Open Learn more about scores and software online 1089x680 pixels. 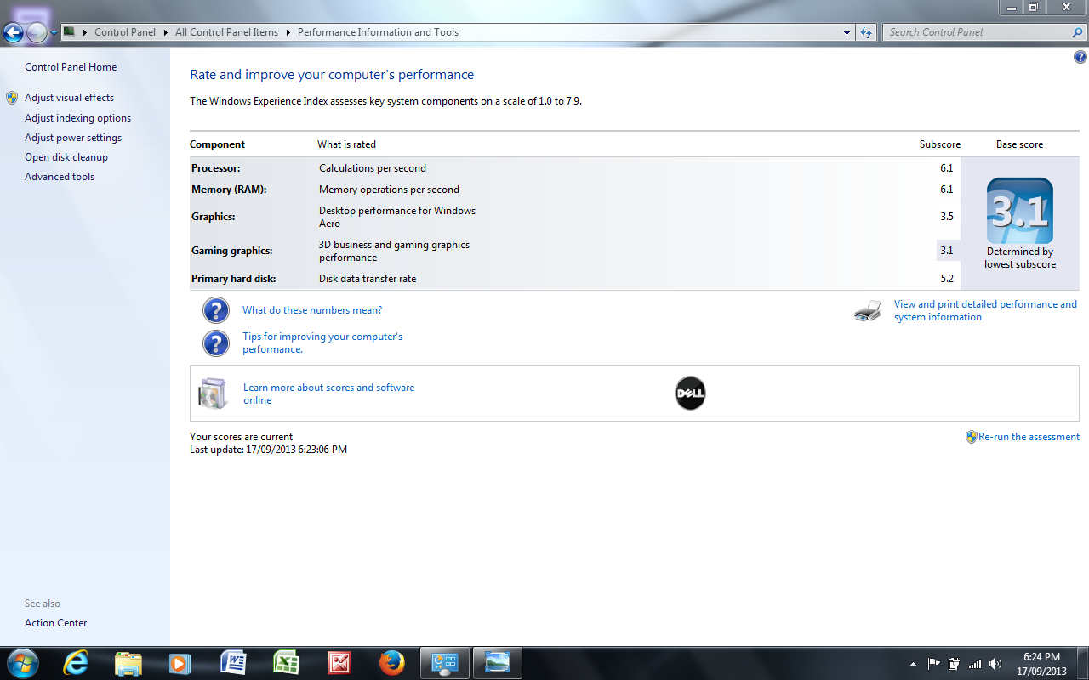pos(329,394)
